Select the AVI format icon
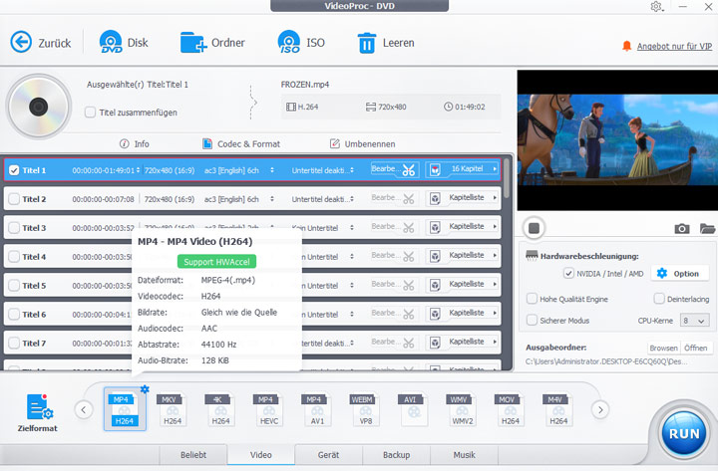The image size is (718, 471). pos(413,409)
